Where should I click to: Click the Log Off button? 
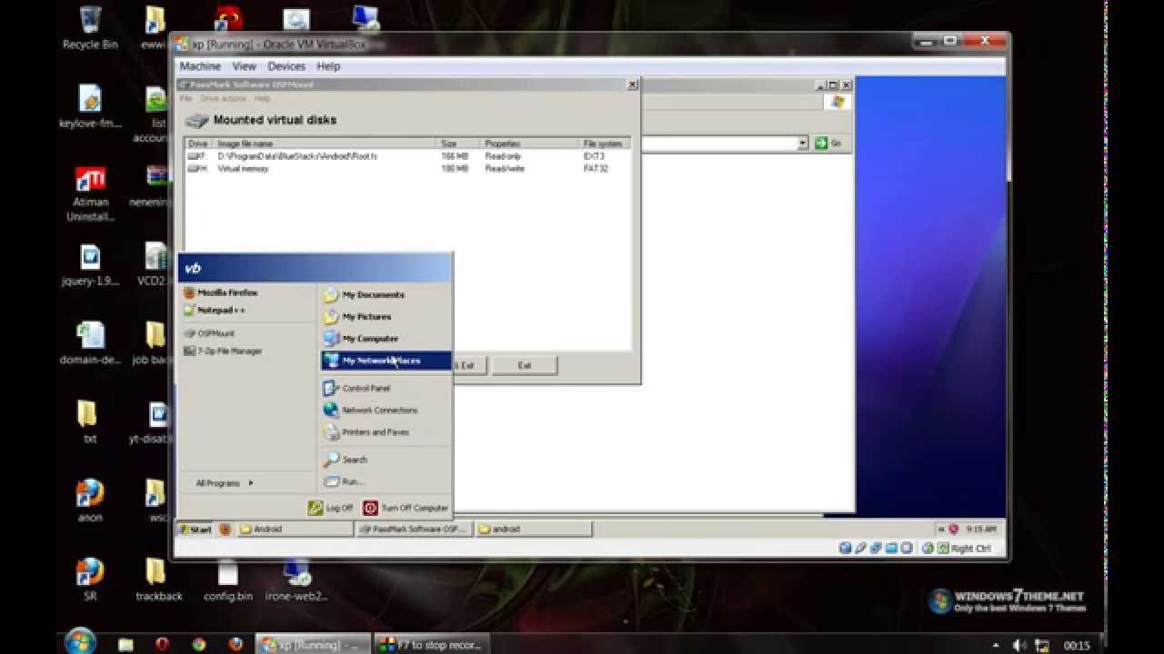(x=330, y=508)
